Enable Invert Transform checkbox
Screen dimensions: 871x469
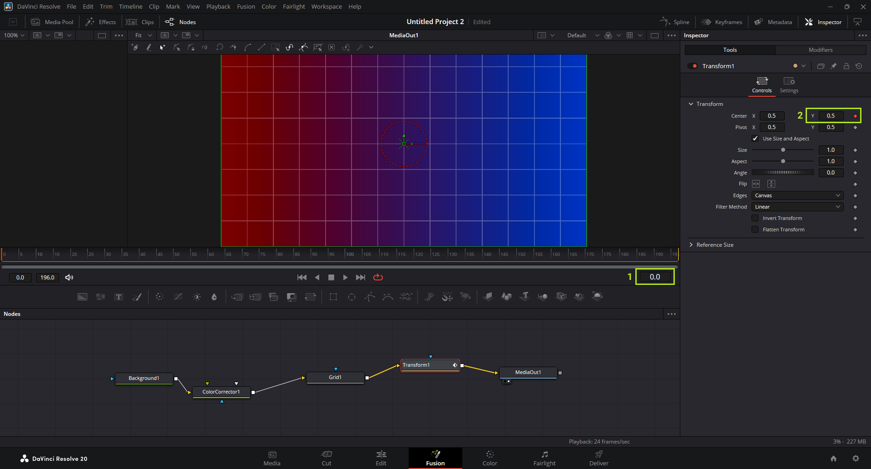(x=755, y=218)
